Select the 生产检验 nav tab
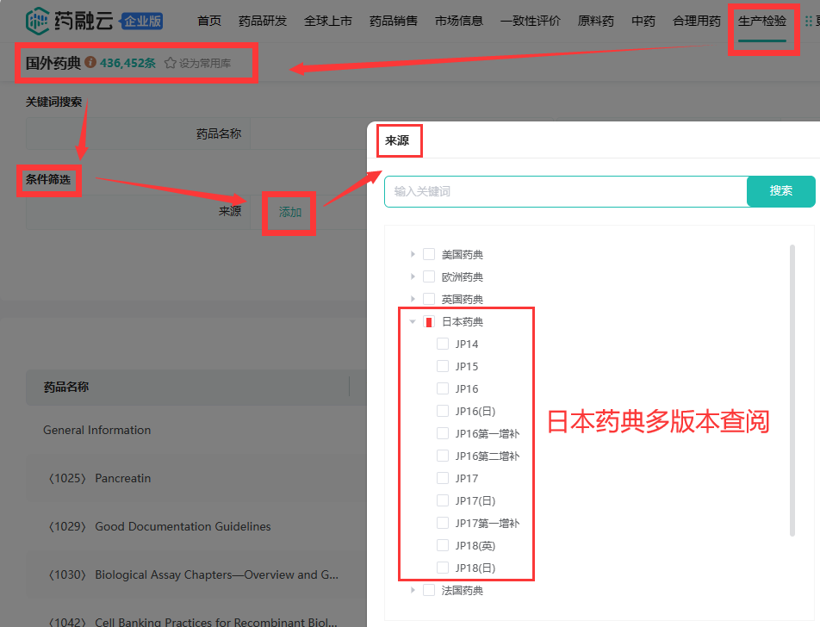Screen dimensions: 820x627 click(762, 21)
